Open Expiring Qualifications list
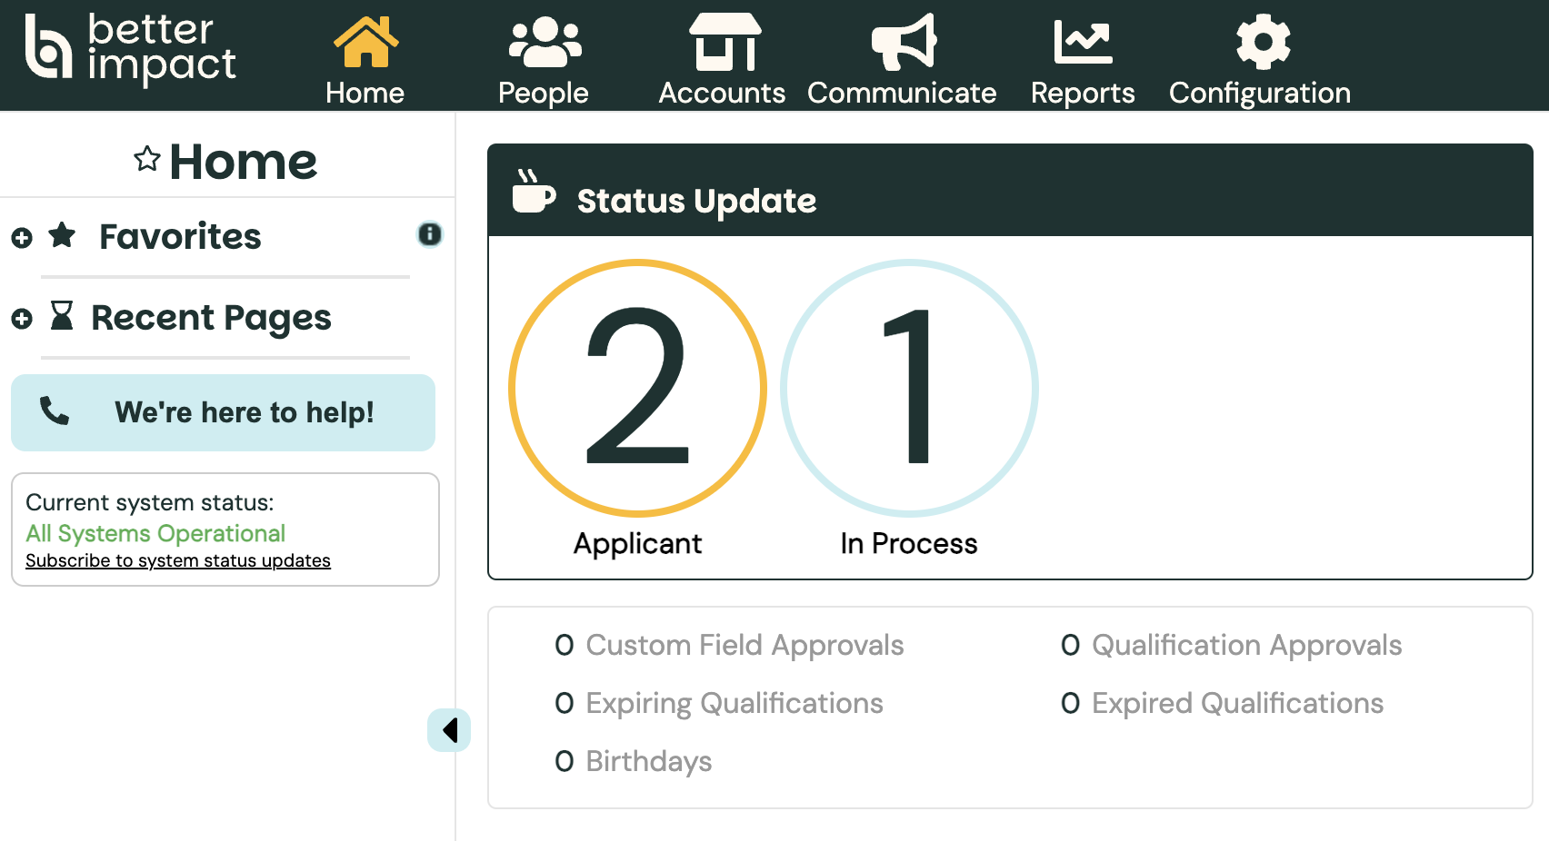 734,703
